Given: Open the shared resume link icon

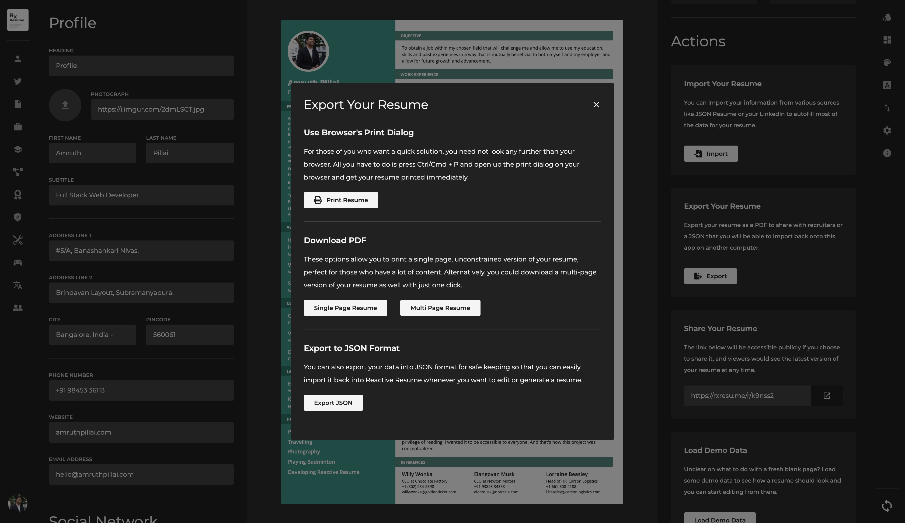Looking at the screenshot, I should coord(826,396).
